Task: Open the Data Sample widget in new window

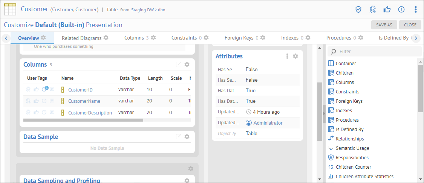Action: pos(179,137)
